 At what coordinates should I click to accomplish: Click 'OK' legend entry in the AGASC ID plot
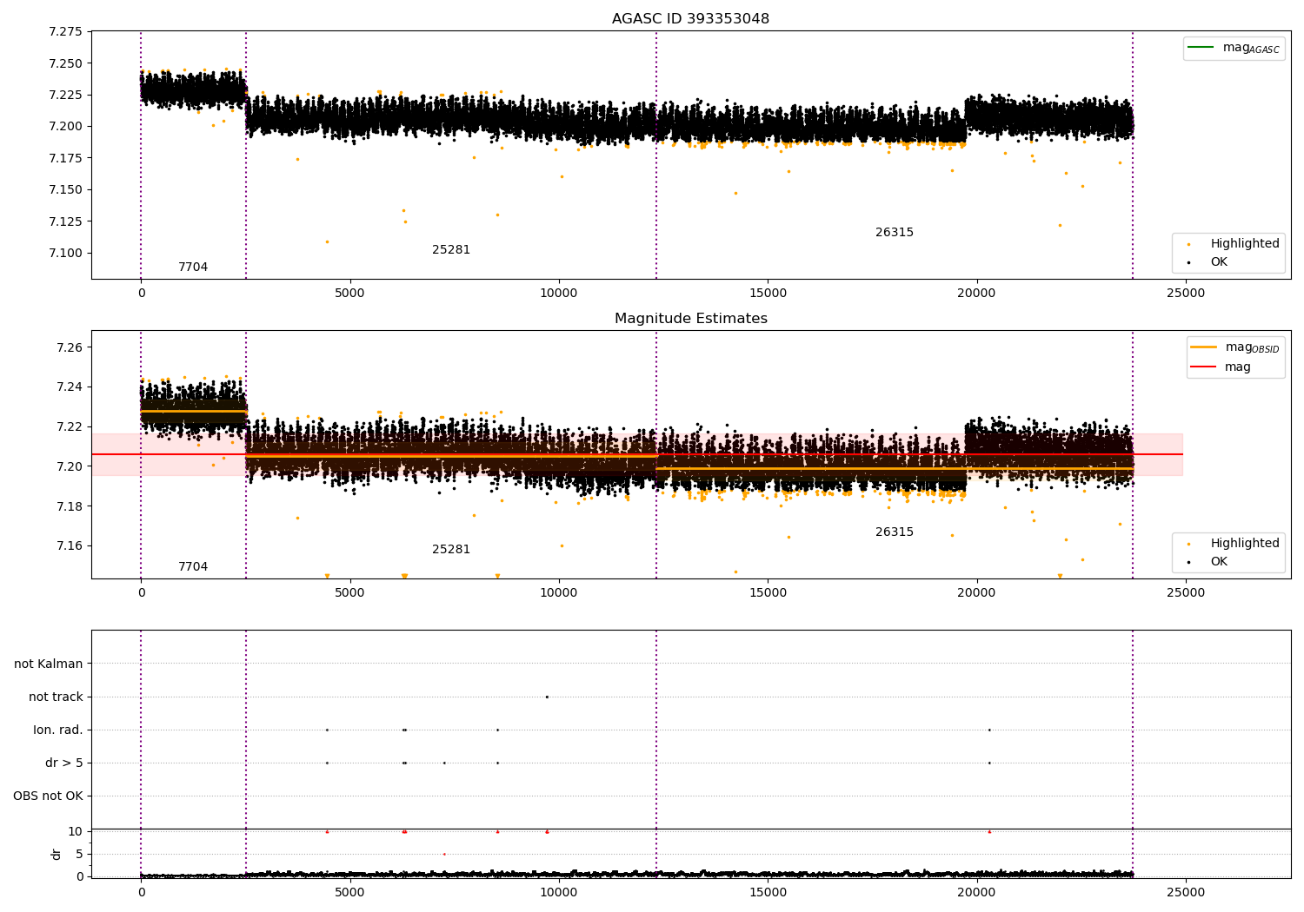pyautogui.click(x=1219, y=262)
